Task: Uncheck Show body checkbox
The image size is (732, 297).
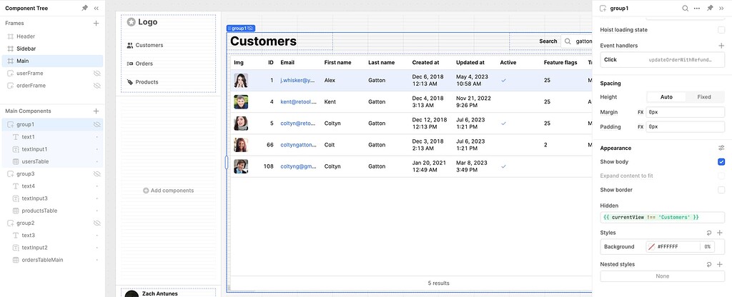Action: [721, 162]
